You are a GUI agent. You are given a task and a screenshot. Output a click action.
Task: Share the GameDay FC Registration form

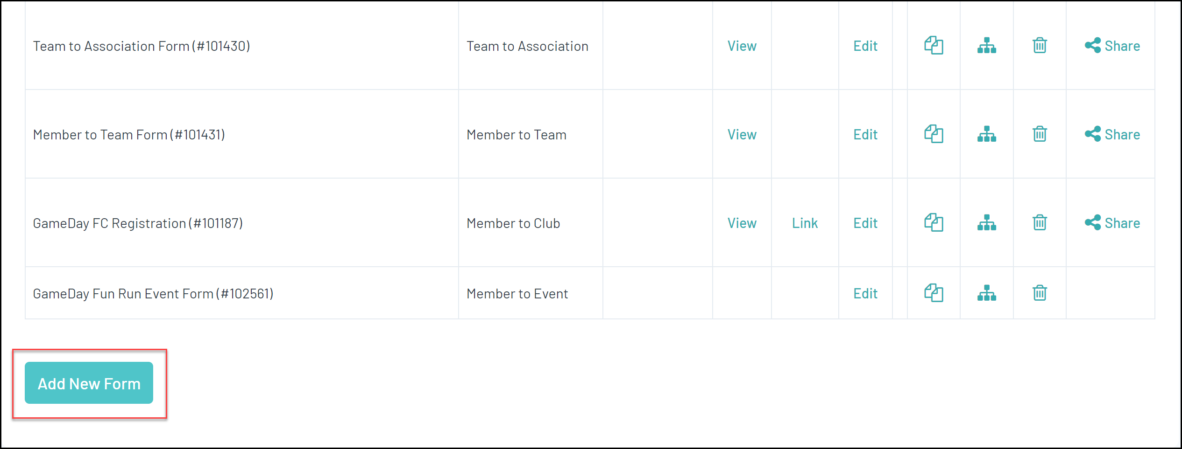click(1112, 223)
